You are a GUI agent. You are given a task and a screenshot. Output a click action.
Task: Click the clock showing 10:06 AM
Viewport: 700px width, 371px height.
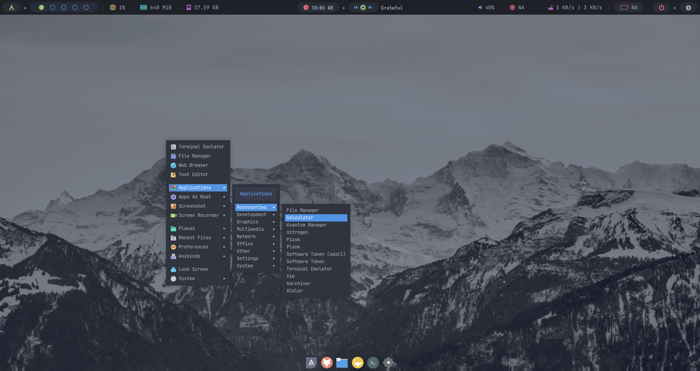tap(318, 7)
